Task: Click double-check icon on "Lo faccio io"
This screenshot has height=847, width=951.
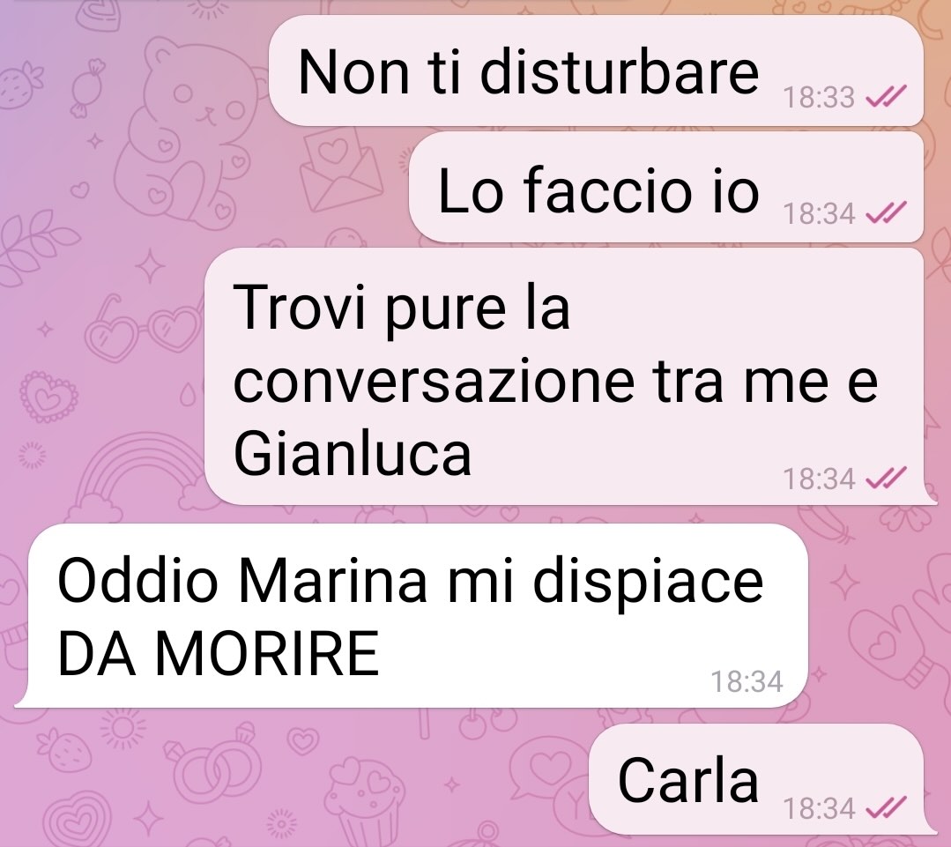Action: click(886, 212)
